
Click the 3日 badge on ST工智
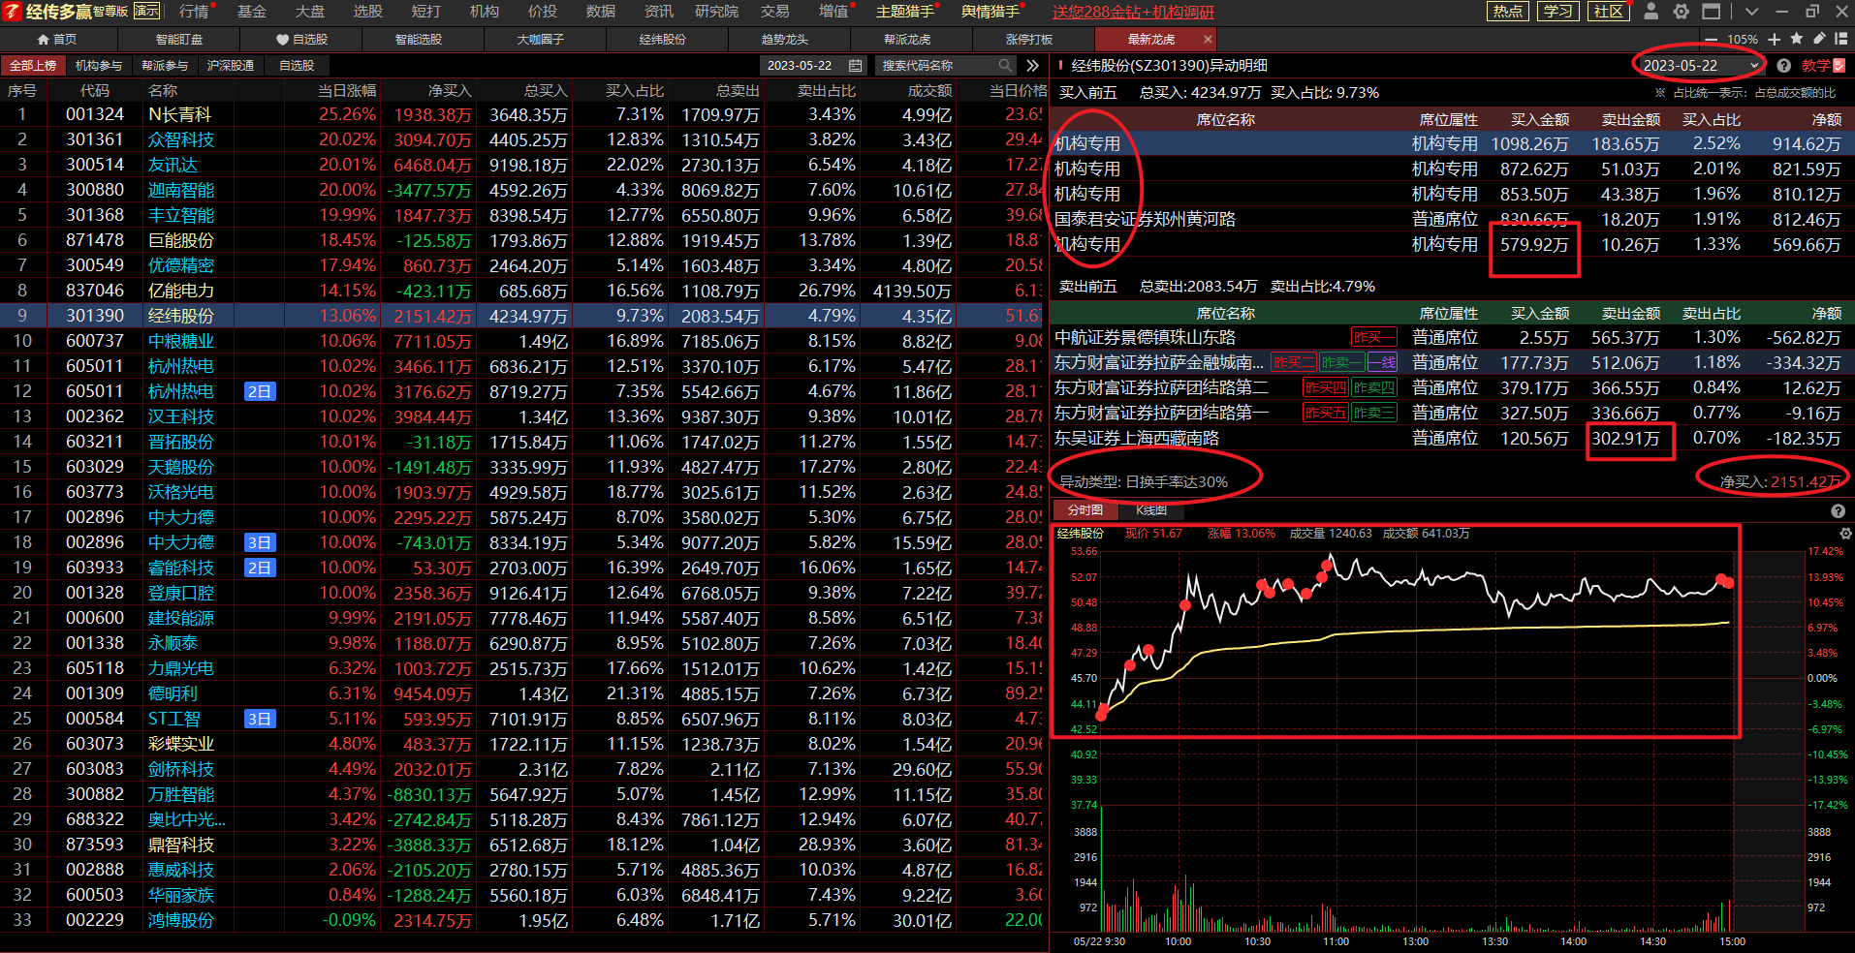[260, 719]
